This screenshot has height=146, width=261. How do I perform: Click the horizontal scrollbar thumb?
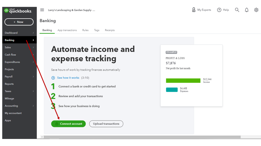tap(142, 137)
